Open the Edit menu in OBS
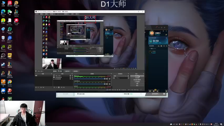Screen dimensions: 224x126 pos(42,14)
